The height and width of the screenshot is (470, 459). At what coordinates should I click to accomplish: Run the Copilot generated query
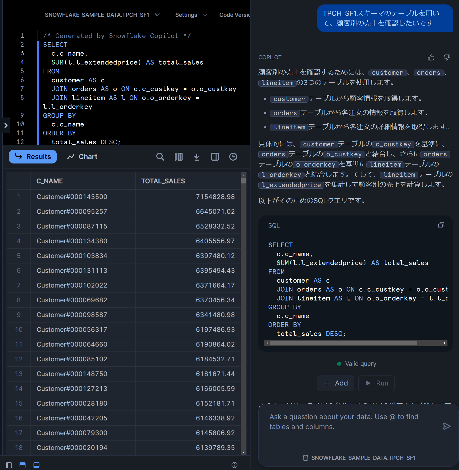376,383
